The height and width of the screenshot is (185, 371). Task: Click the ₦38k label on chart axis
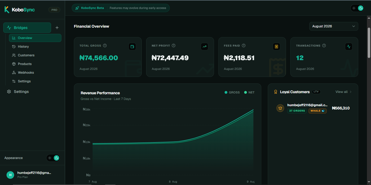[x=87, y=109]
